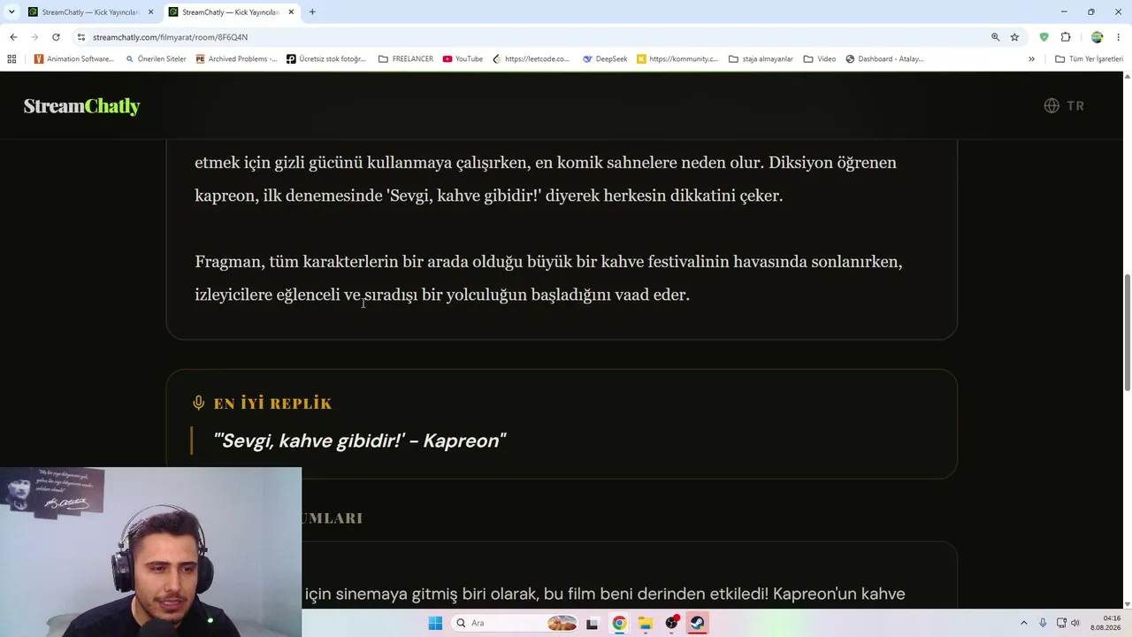
Task: Open Önerilen Siteler bookmark
Action: pos(156,59)
